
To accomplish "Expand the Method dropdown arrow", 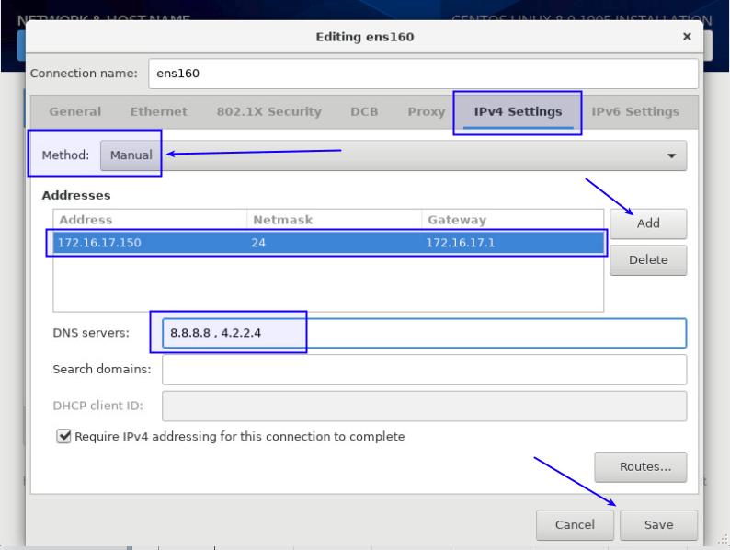I will tap(671, 155).
